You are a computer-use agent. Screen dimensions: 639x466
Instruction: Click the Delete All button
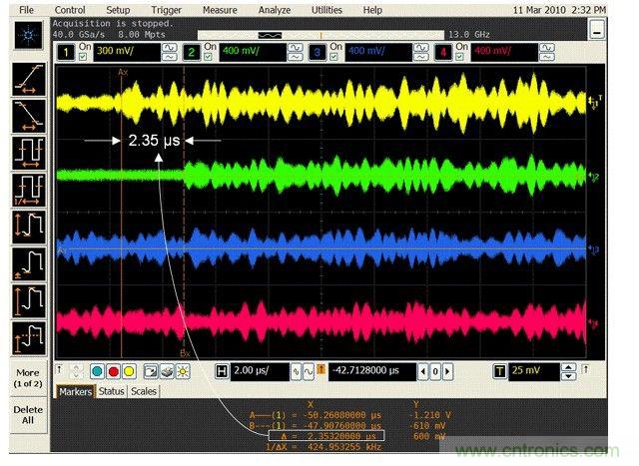(28, 414)
